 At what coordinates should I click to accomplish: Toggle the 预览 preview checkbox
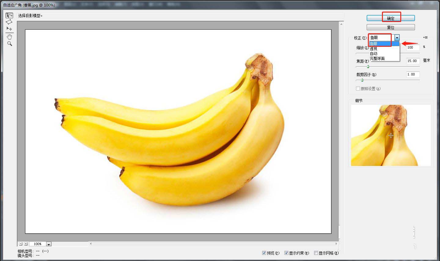pyautogui.click(x=264, y=253)
